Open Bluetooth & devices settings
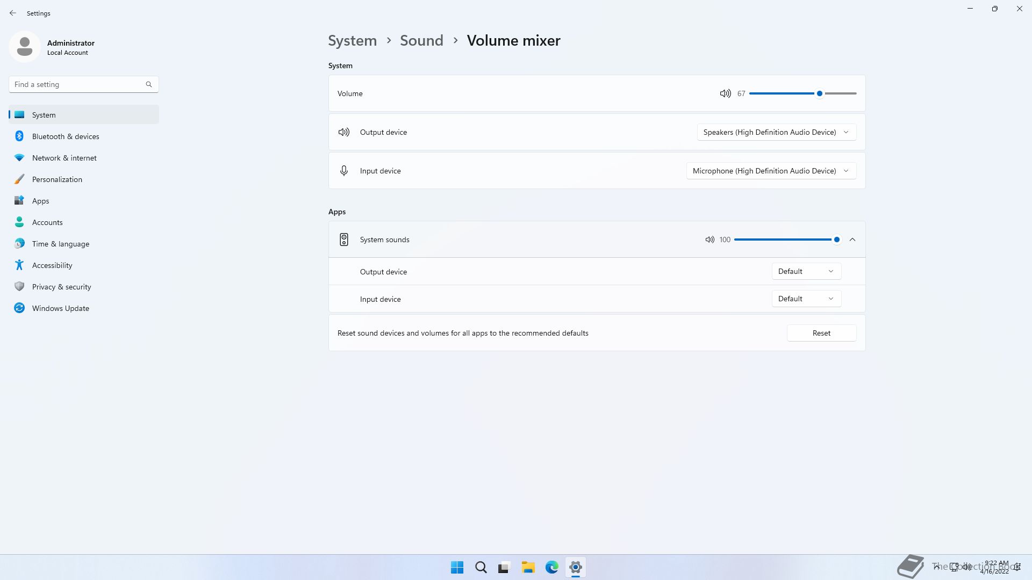This screenshot has width=1032, height=580. click(x=66, y=136)
